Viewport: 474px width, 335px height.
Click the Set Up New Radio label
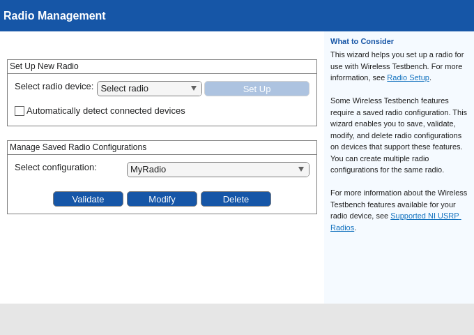coord(44,66)
